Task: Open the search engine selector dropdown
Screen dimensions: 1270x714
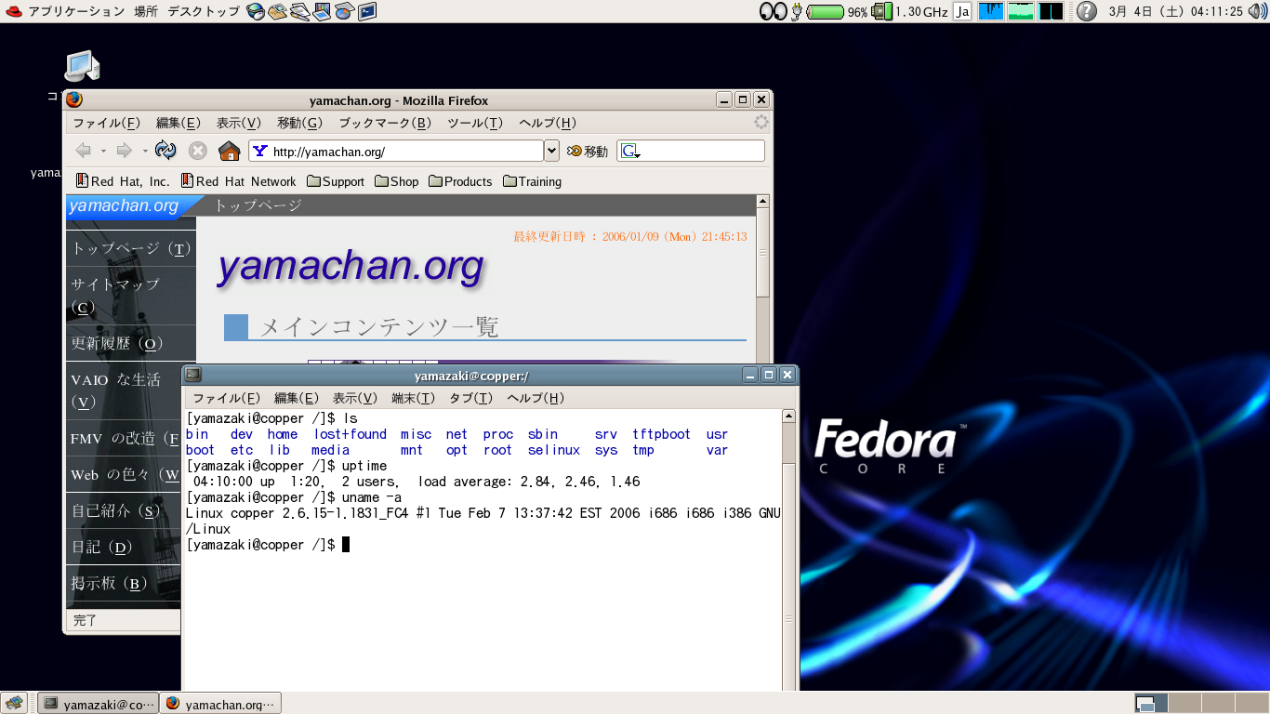Action: tap(632, 152)
